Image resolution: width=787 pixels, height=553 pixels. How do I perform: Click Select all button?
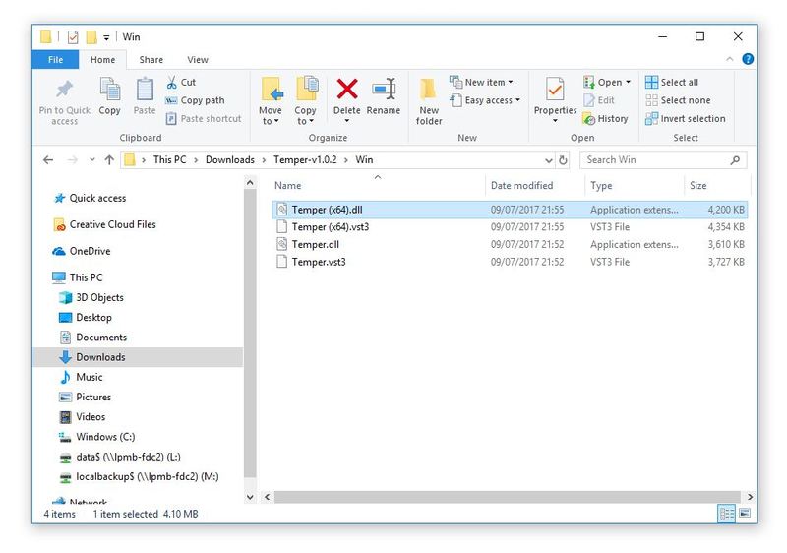pos(671,83)
